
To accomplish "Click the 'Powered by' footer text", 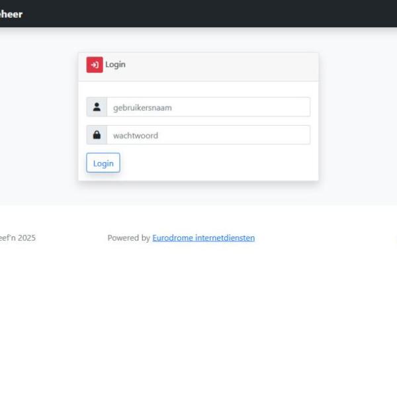I will point(128,238).
